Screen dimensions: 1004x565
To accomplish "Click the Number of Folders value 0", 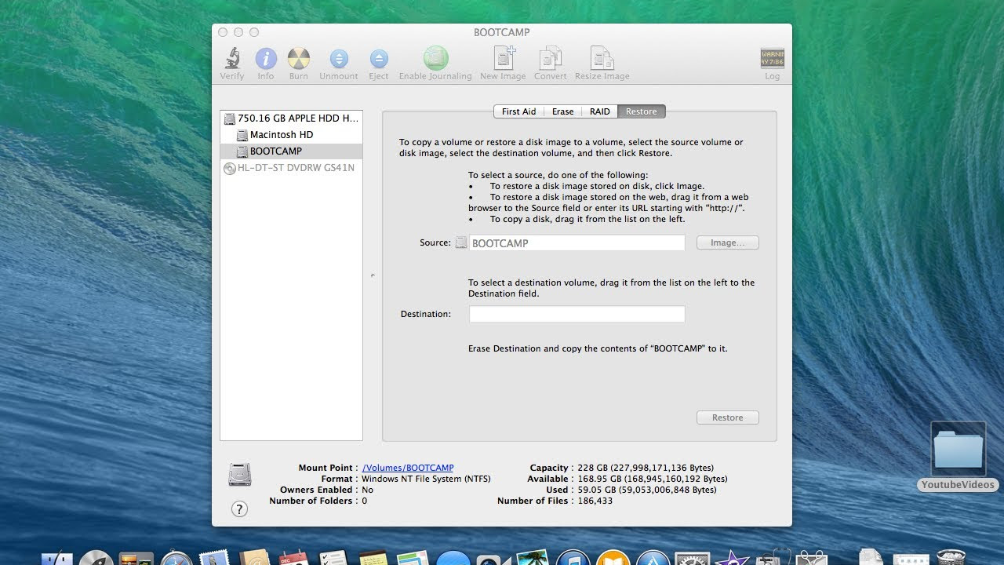I will pos(364,501).
